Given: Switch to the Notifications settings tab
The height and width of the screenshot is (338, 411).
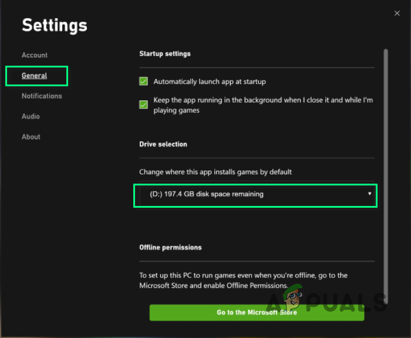Looking at the screenshot, I should click(x=42, y=96).
